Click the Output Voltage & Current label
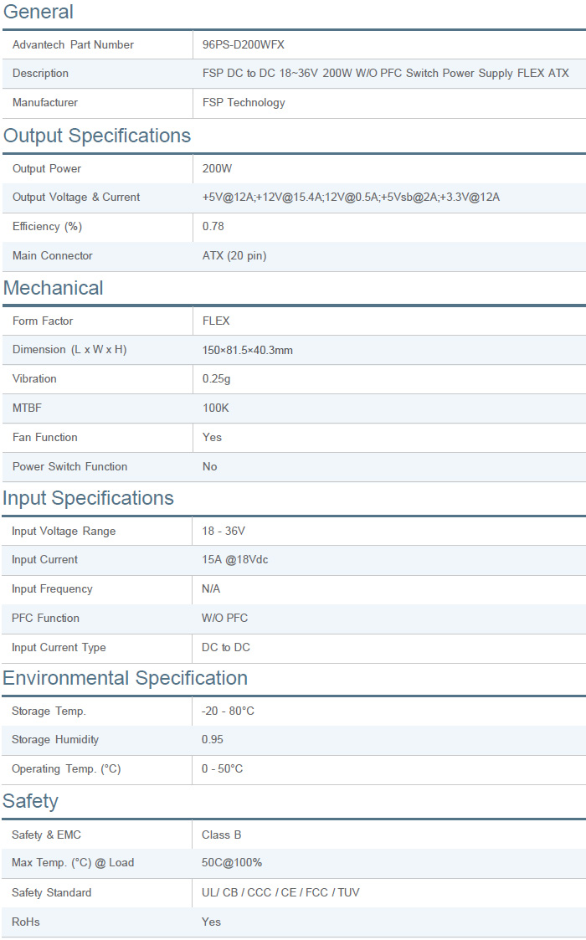Viewport: 586px width, 940px height. [76, 198]
